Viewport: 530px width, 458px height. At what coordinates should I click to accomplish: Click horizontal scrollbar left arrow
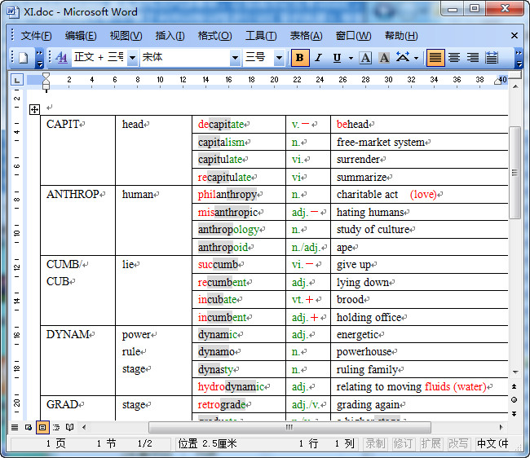tap(84, 427)
